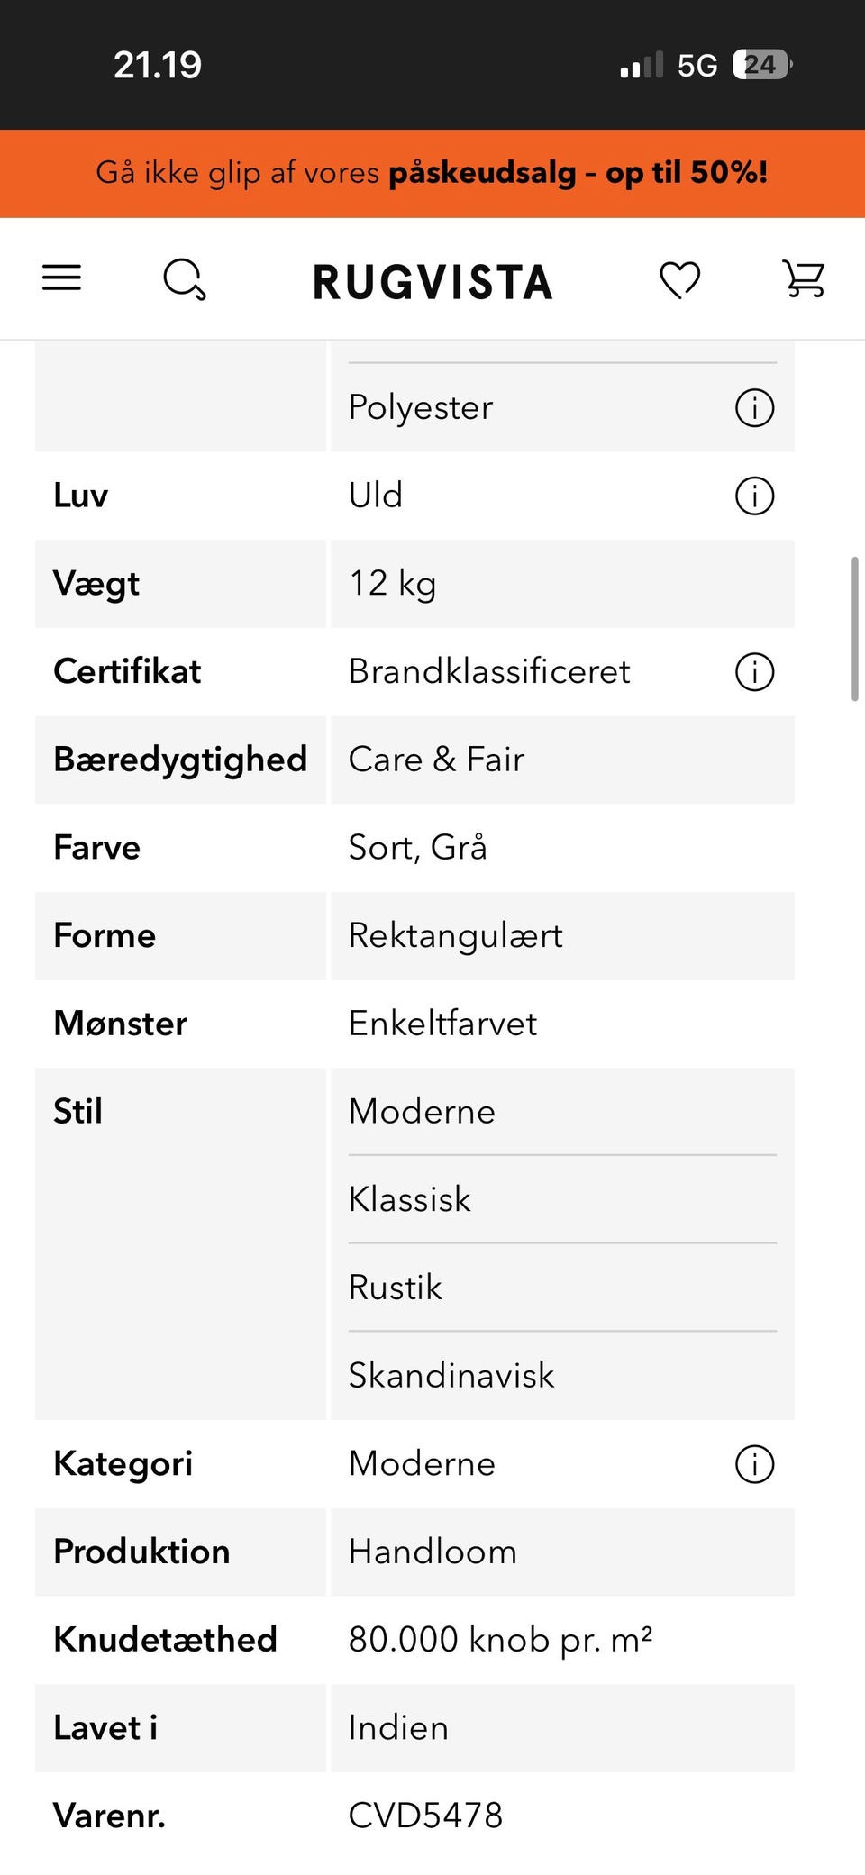Show info for Luv Uld
This screenshot has height=1875, width=865.
point(754,496)
